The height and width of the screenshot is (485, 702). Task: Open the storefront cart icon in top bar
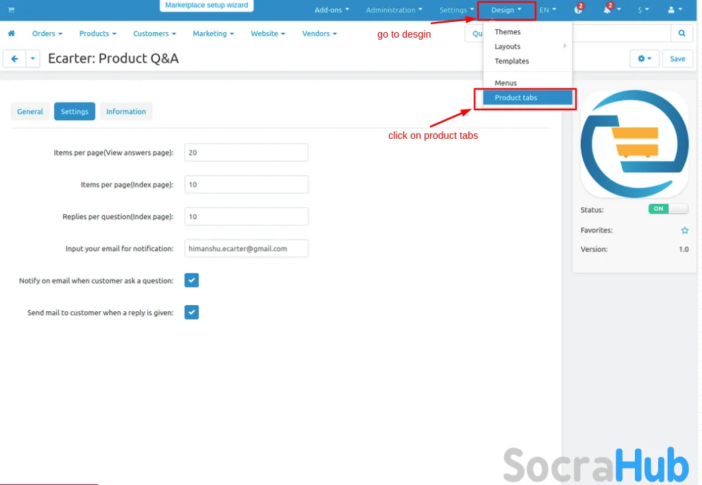11,10
